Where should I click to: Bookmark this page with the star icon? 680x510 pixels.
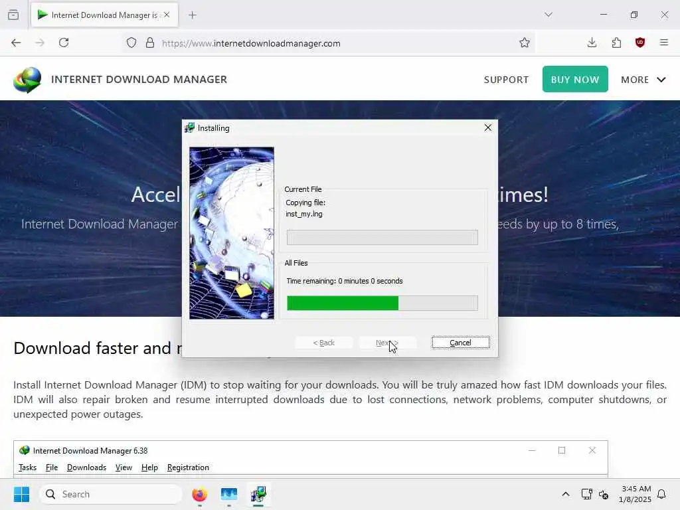click(x=525, y=42)
